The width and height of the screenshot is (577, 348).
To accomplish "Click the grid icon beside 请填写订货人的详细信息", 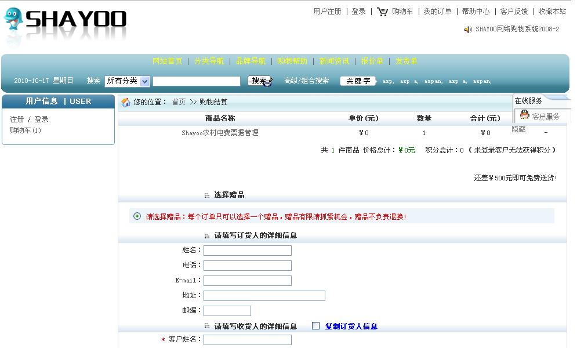I will 207,236.
